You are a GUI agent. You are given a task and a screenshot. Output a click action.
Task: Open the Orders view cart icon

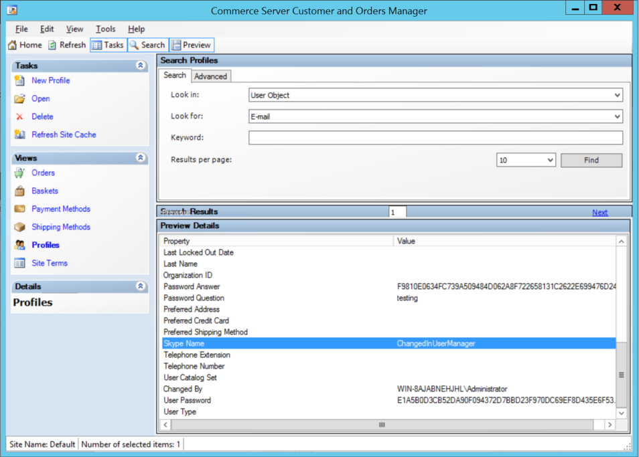[x=20, y=173]
